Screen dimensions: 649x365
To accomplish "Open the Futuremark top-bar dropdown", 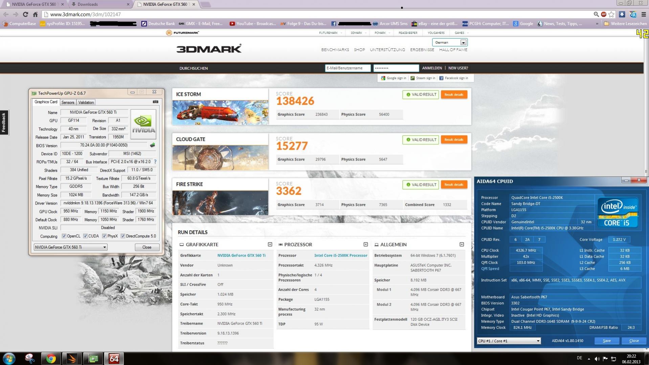I will tap(330, 33).
